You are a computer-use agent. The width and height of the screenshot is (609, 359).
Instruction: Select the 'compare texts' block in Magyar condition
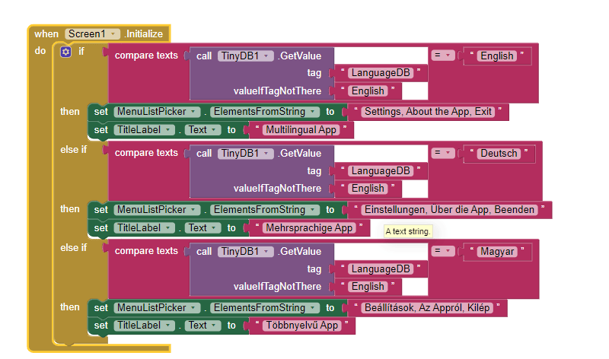point(146,251)
